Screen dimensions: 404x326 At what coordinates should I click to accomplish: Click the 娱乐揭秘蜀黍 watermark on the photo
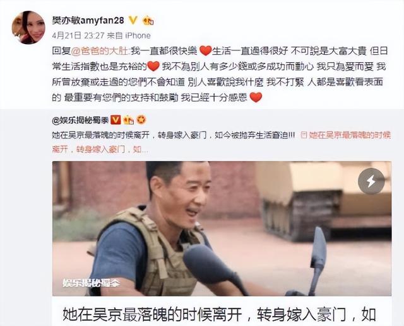(92, 283)
